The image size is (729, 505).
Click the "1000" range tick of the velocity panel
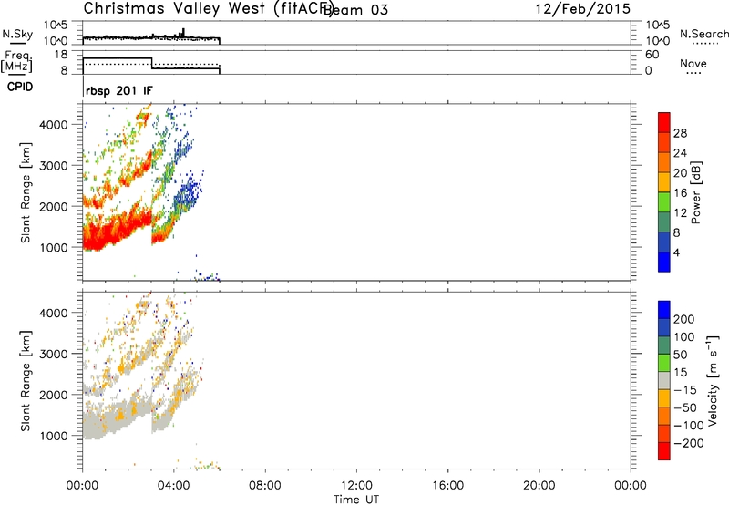(x=54, y=436)
